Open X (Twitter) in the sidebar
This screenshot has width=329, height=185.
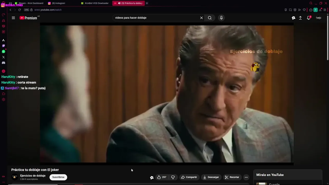pyautogui.click(x=3, y=57)
